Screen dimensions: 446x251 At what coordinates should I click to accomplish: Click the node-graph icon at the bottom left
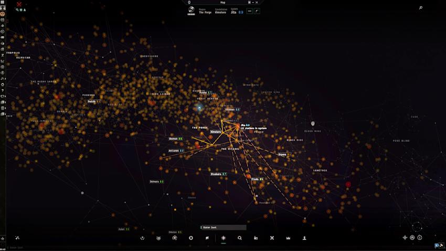click(x=17, y=238)
